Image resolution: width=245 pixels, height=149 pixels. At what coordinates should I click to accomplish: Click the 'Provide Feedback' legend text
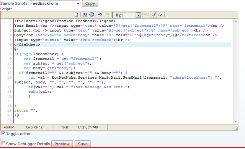[76, 21]
